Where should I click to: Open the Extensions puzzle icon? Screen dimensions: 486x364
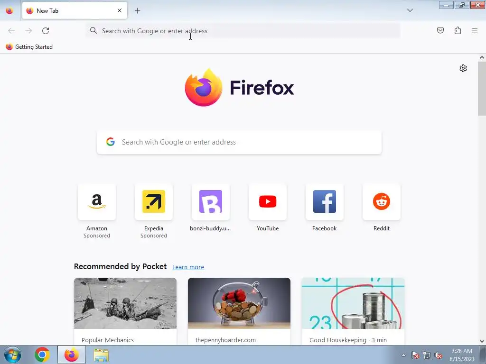coord(458,30)
